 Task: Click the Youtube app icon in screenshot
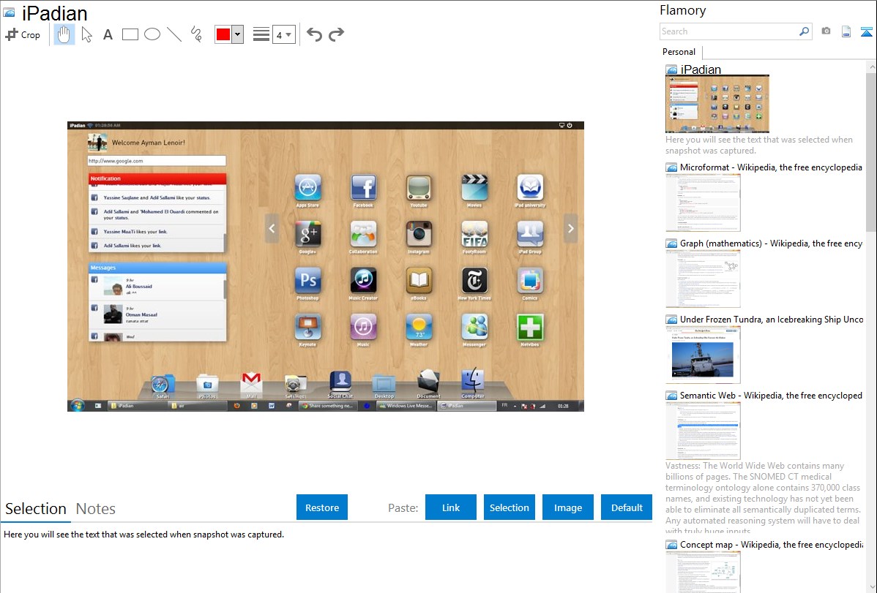pos(418,188)
